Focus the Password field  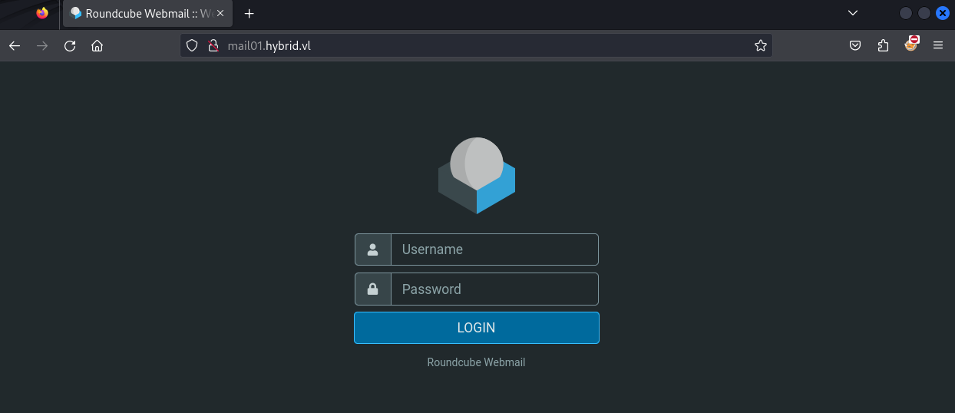pyautogui.click(x=494, y=289)
